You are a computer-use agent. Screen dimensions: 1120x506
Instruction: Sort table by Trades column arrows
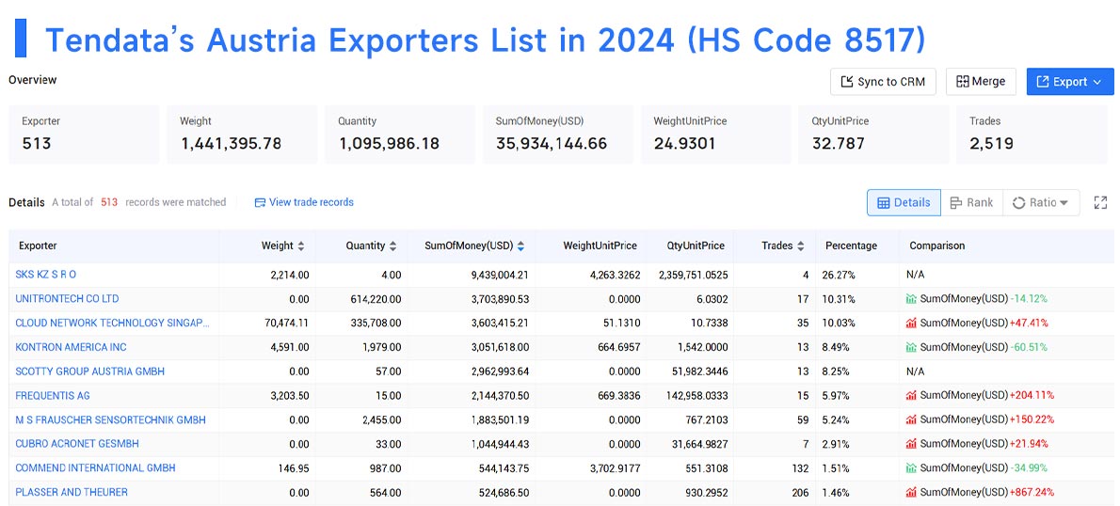pyautogui.click(x=801, y=245)
